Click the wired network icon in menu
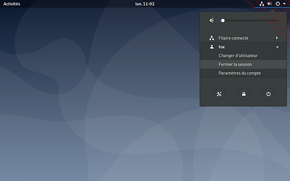This screenshot has height=181, width=290. click(211, 38)
